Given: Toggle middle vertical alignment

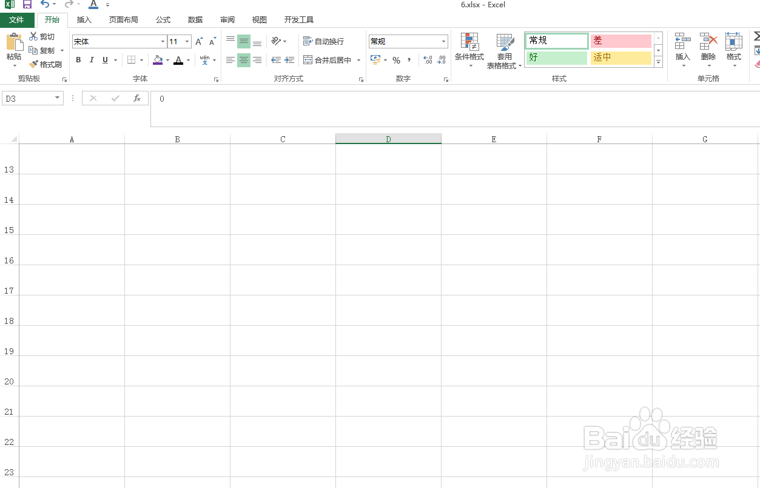Looking at the screenshot, I should point(244,41).
